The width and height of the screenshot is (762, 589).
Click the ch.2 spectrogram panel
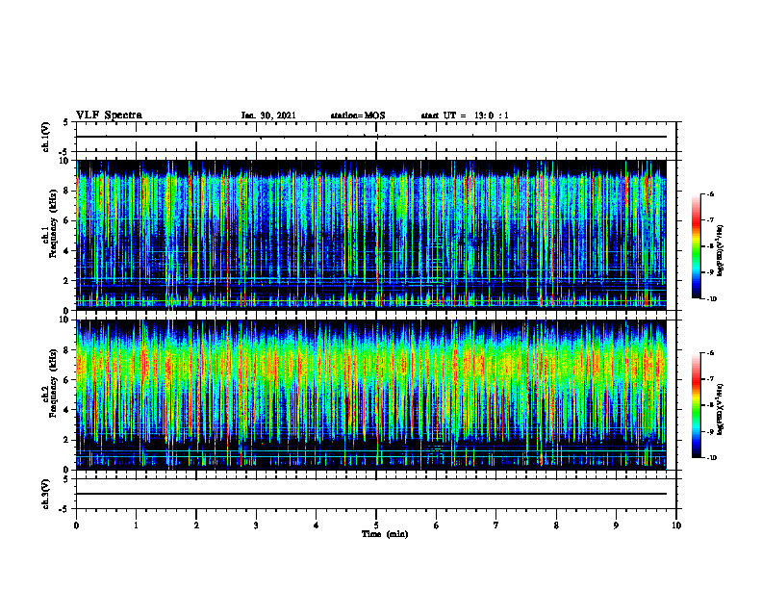(371, 395)
